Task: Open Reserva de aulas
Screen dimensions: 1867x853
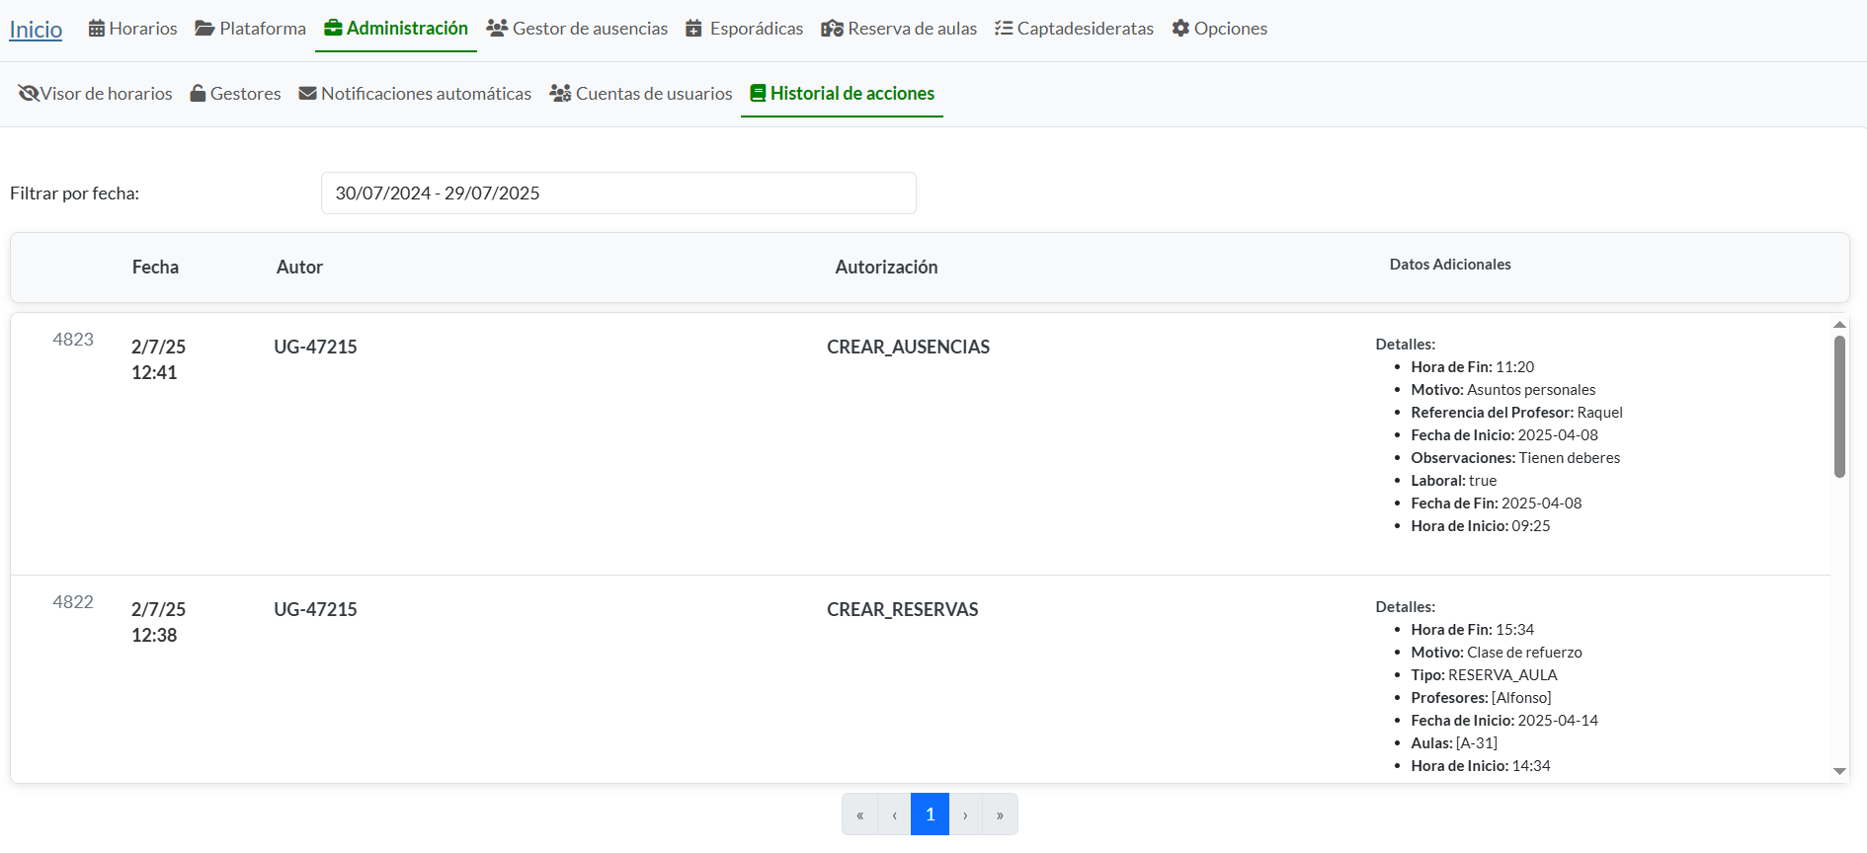Action: (x=899, y=29)
